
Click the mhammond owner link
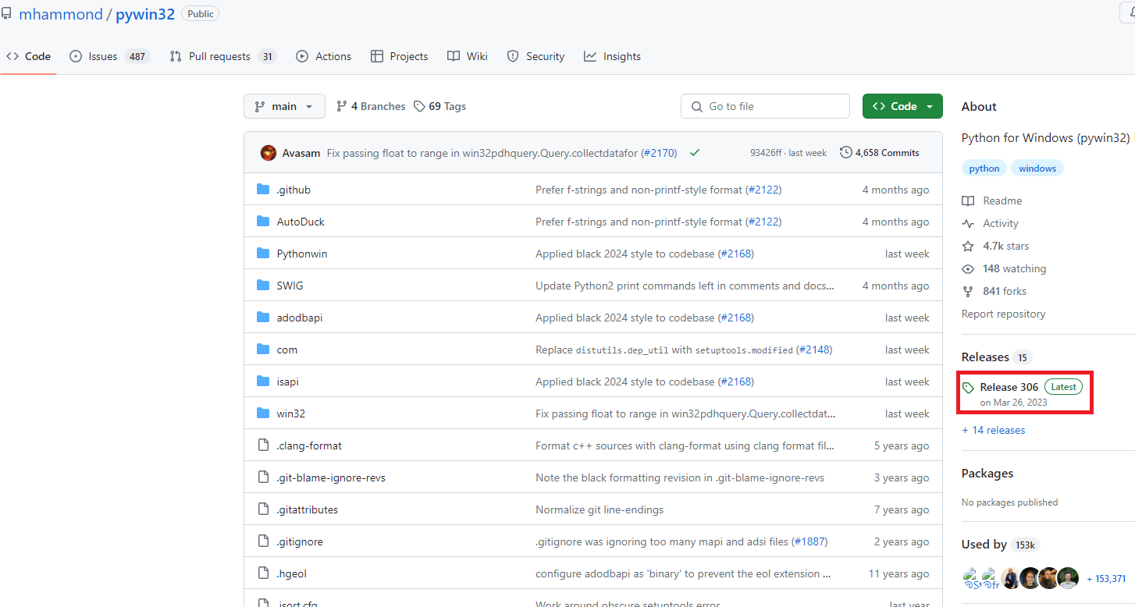click(60, 14)
